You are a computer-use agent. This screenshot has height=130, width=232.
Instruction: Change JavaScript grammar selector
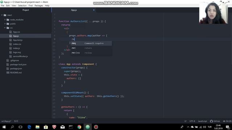click(x=202, y=121)
